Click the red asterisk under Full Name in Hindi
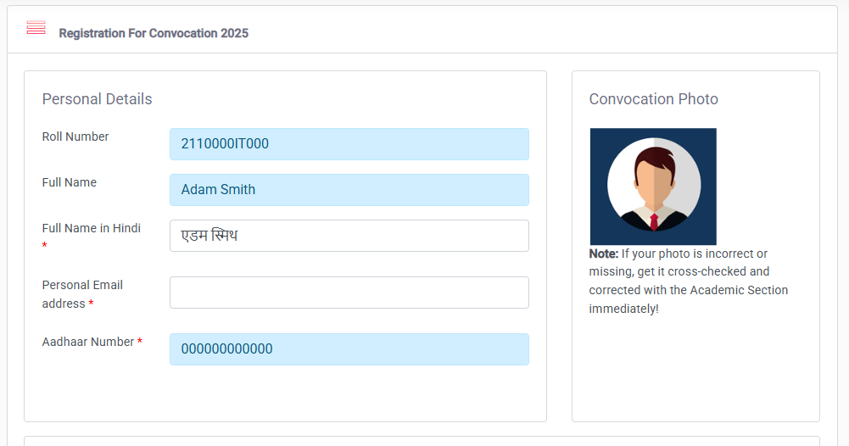The image size is (849, 446). pyautogui.click(x=45, y=247)
